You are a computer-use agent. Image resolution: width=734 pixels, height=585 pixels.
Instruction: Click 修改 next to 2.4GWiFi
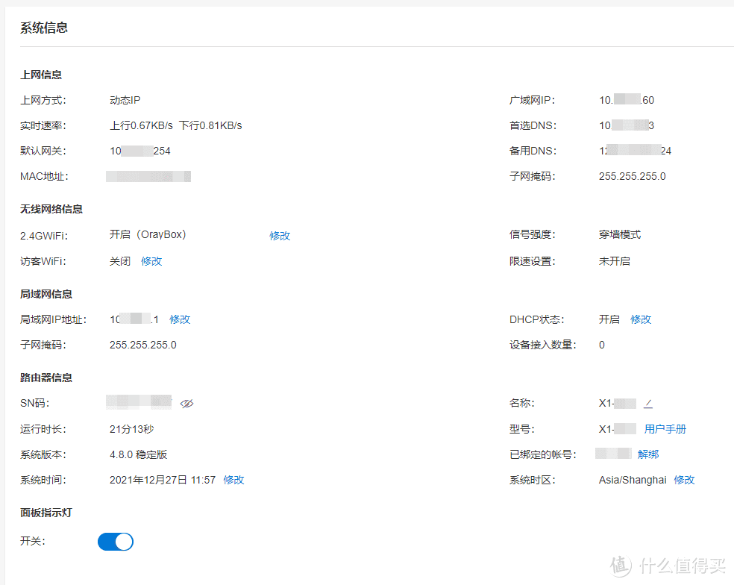point(279,235)
